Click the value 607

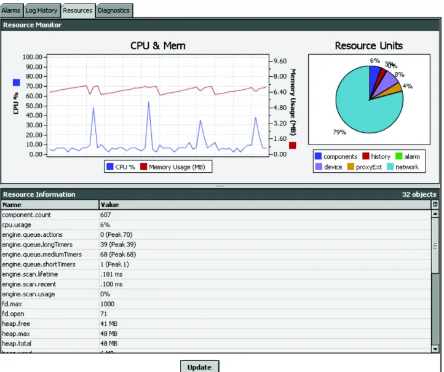tap(106, 215)
